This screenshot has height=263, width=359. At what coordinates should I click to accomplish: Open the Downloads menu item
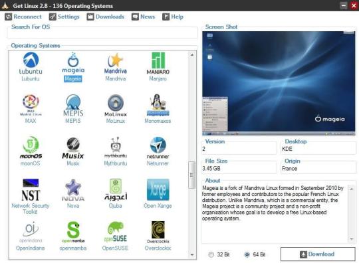coord(106,17)
